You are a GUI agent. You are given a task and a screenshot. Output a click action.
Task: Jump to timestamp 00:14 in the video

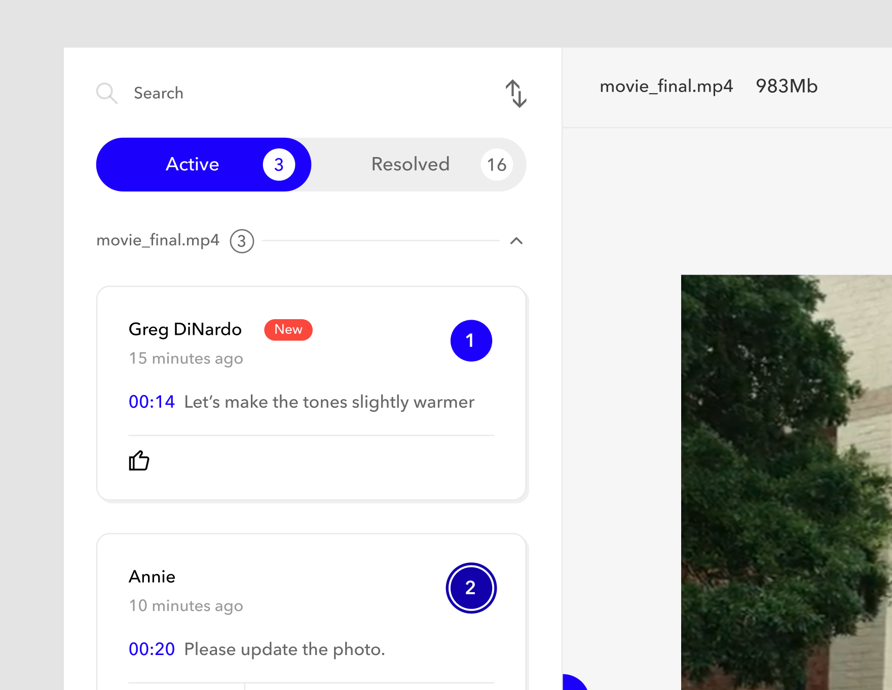pyautogui.click(x=152, y=402)
